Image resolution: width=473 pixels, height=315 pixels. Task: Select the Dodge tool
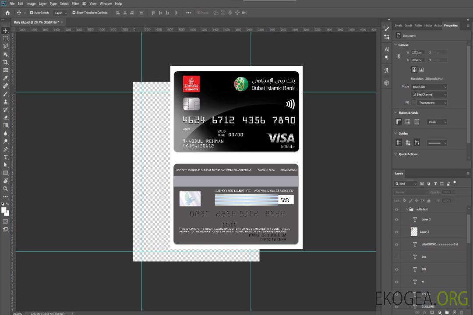[5, 141]
